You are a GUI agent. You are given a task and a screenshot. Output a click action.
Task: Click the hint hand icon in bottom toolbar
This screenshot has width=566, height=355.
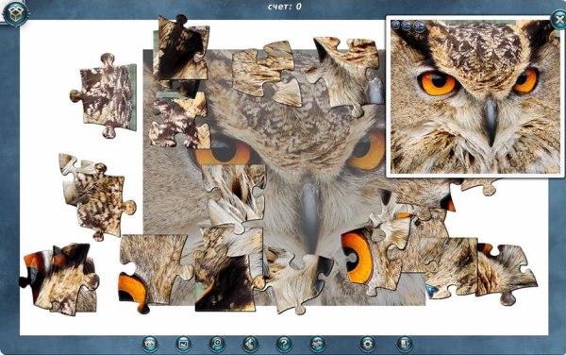(250, 344)
